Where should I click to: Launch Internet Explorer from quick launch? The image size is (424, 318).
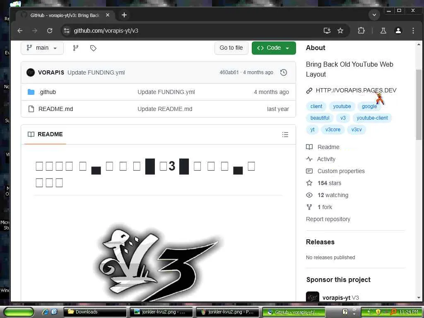(x=45, y=312)
